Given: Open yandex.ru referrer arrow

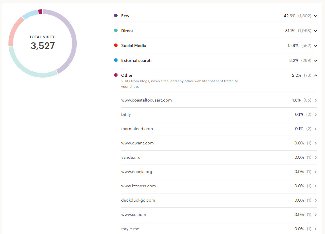Looking at the screenshot, I should tap(315, 158).
